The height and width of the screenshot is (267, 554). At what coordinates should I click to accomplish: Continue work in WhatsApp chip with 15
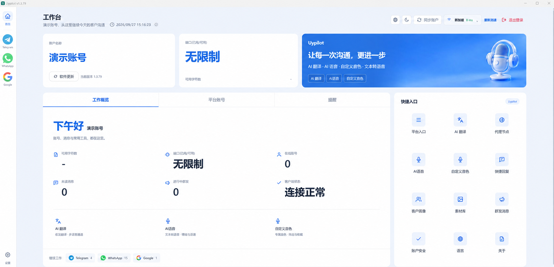[114, 258]
